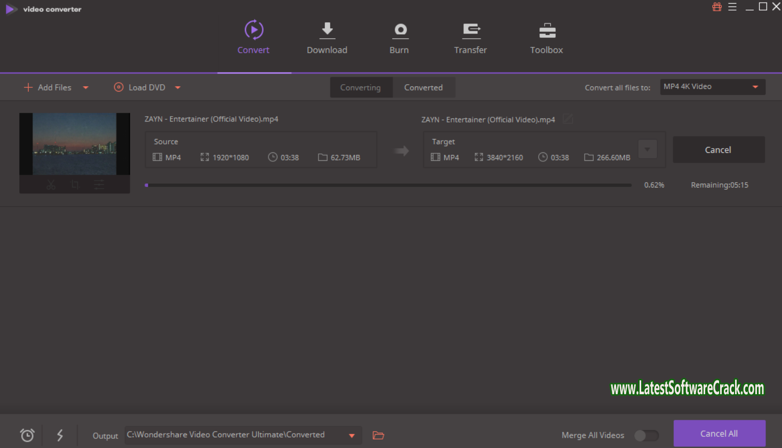Select the video preview thumbnail
Image resolution: width=782 pixels, height=448 pixels.
[x=75, y=144]
